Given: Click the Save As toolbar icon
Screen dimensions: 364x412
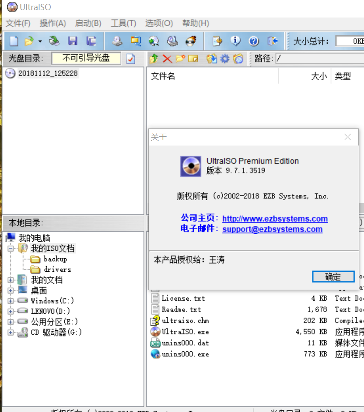Looking at the screenshot, I should tap(91, 41).
